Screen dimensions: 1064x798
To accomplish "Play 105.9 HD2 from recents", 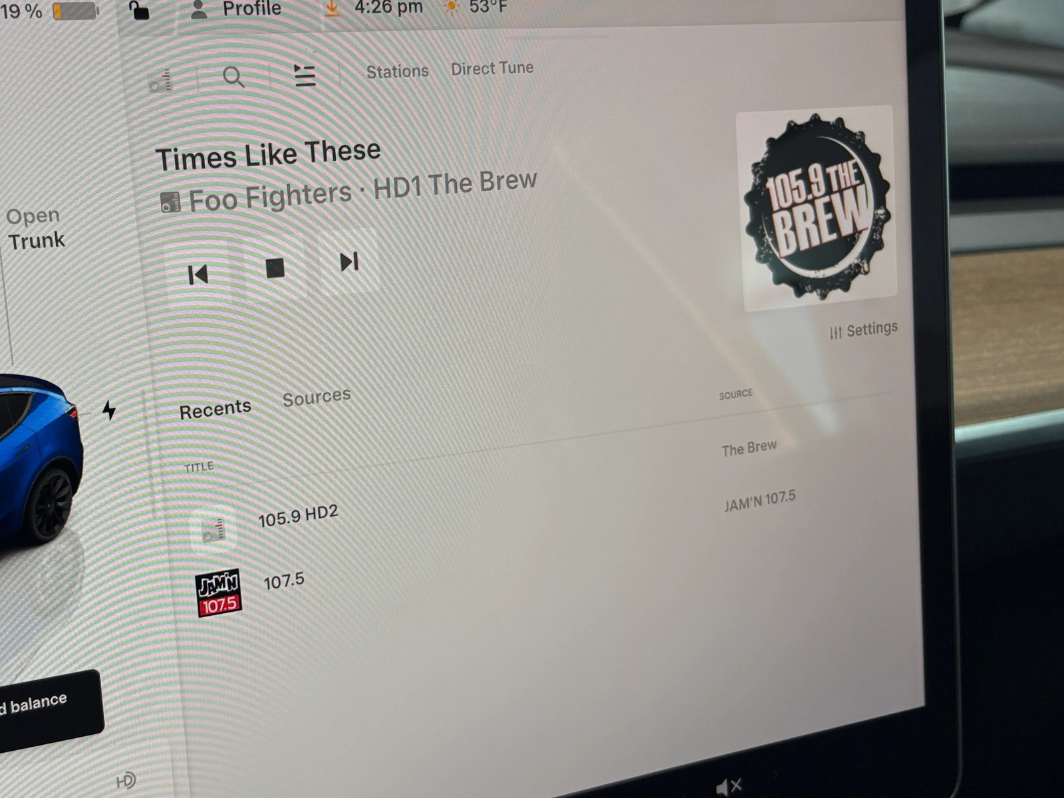I will click(x=298, y=516).
